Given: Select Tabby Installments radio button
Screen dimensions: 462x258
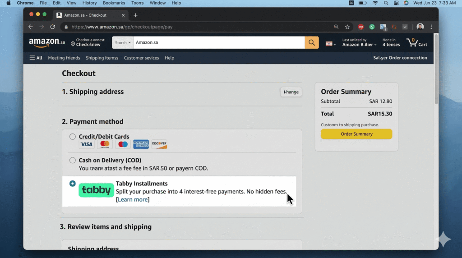Looking at the screenshot, I should pos(73,184).
